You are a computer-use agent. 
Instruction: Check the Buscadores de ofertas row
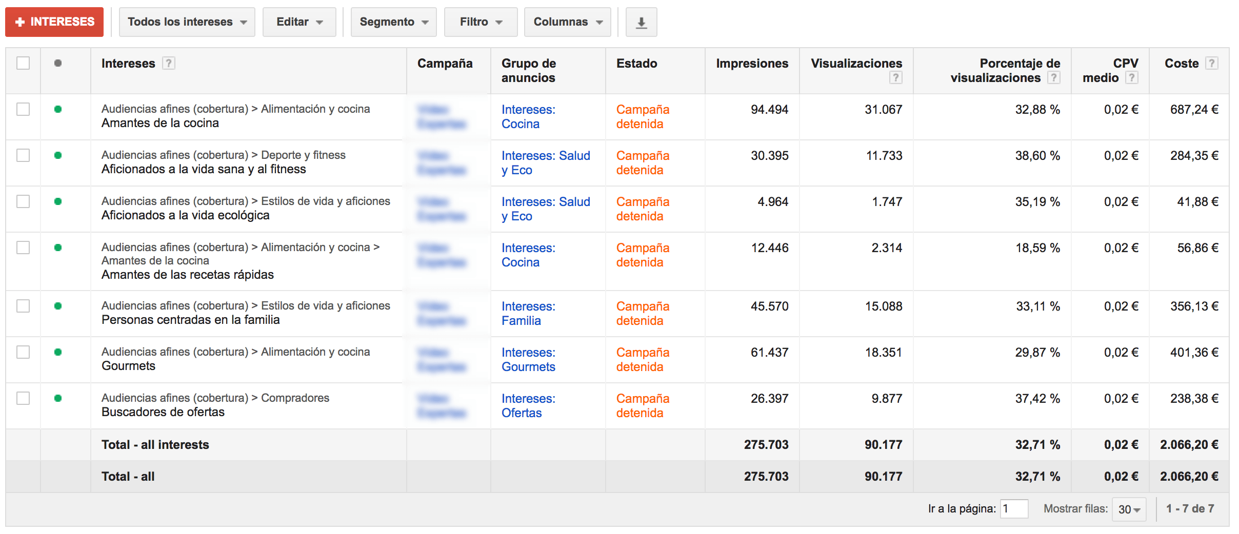[23, 398]
